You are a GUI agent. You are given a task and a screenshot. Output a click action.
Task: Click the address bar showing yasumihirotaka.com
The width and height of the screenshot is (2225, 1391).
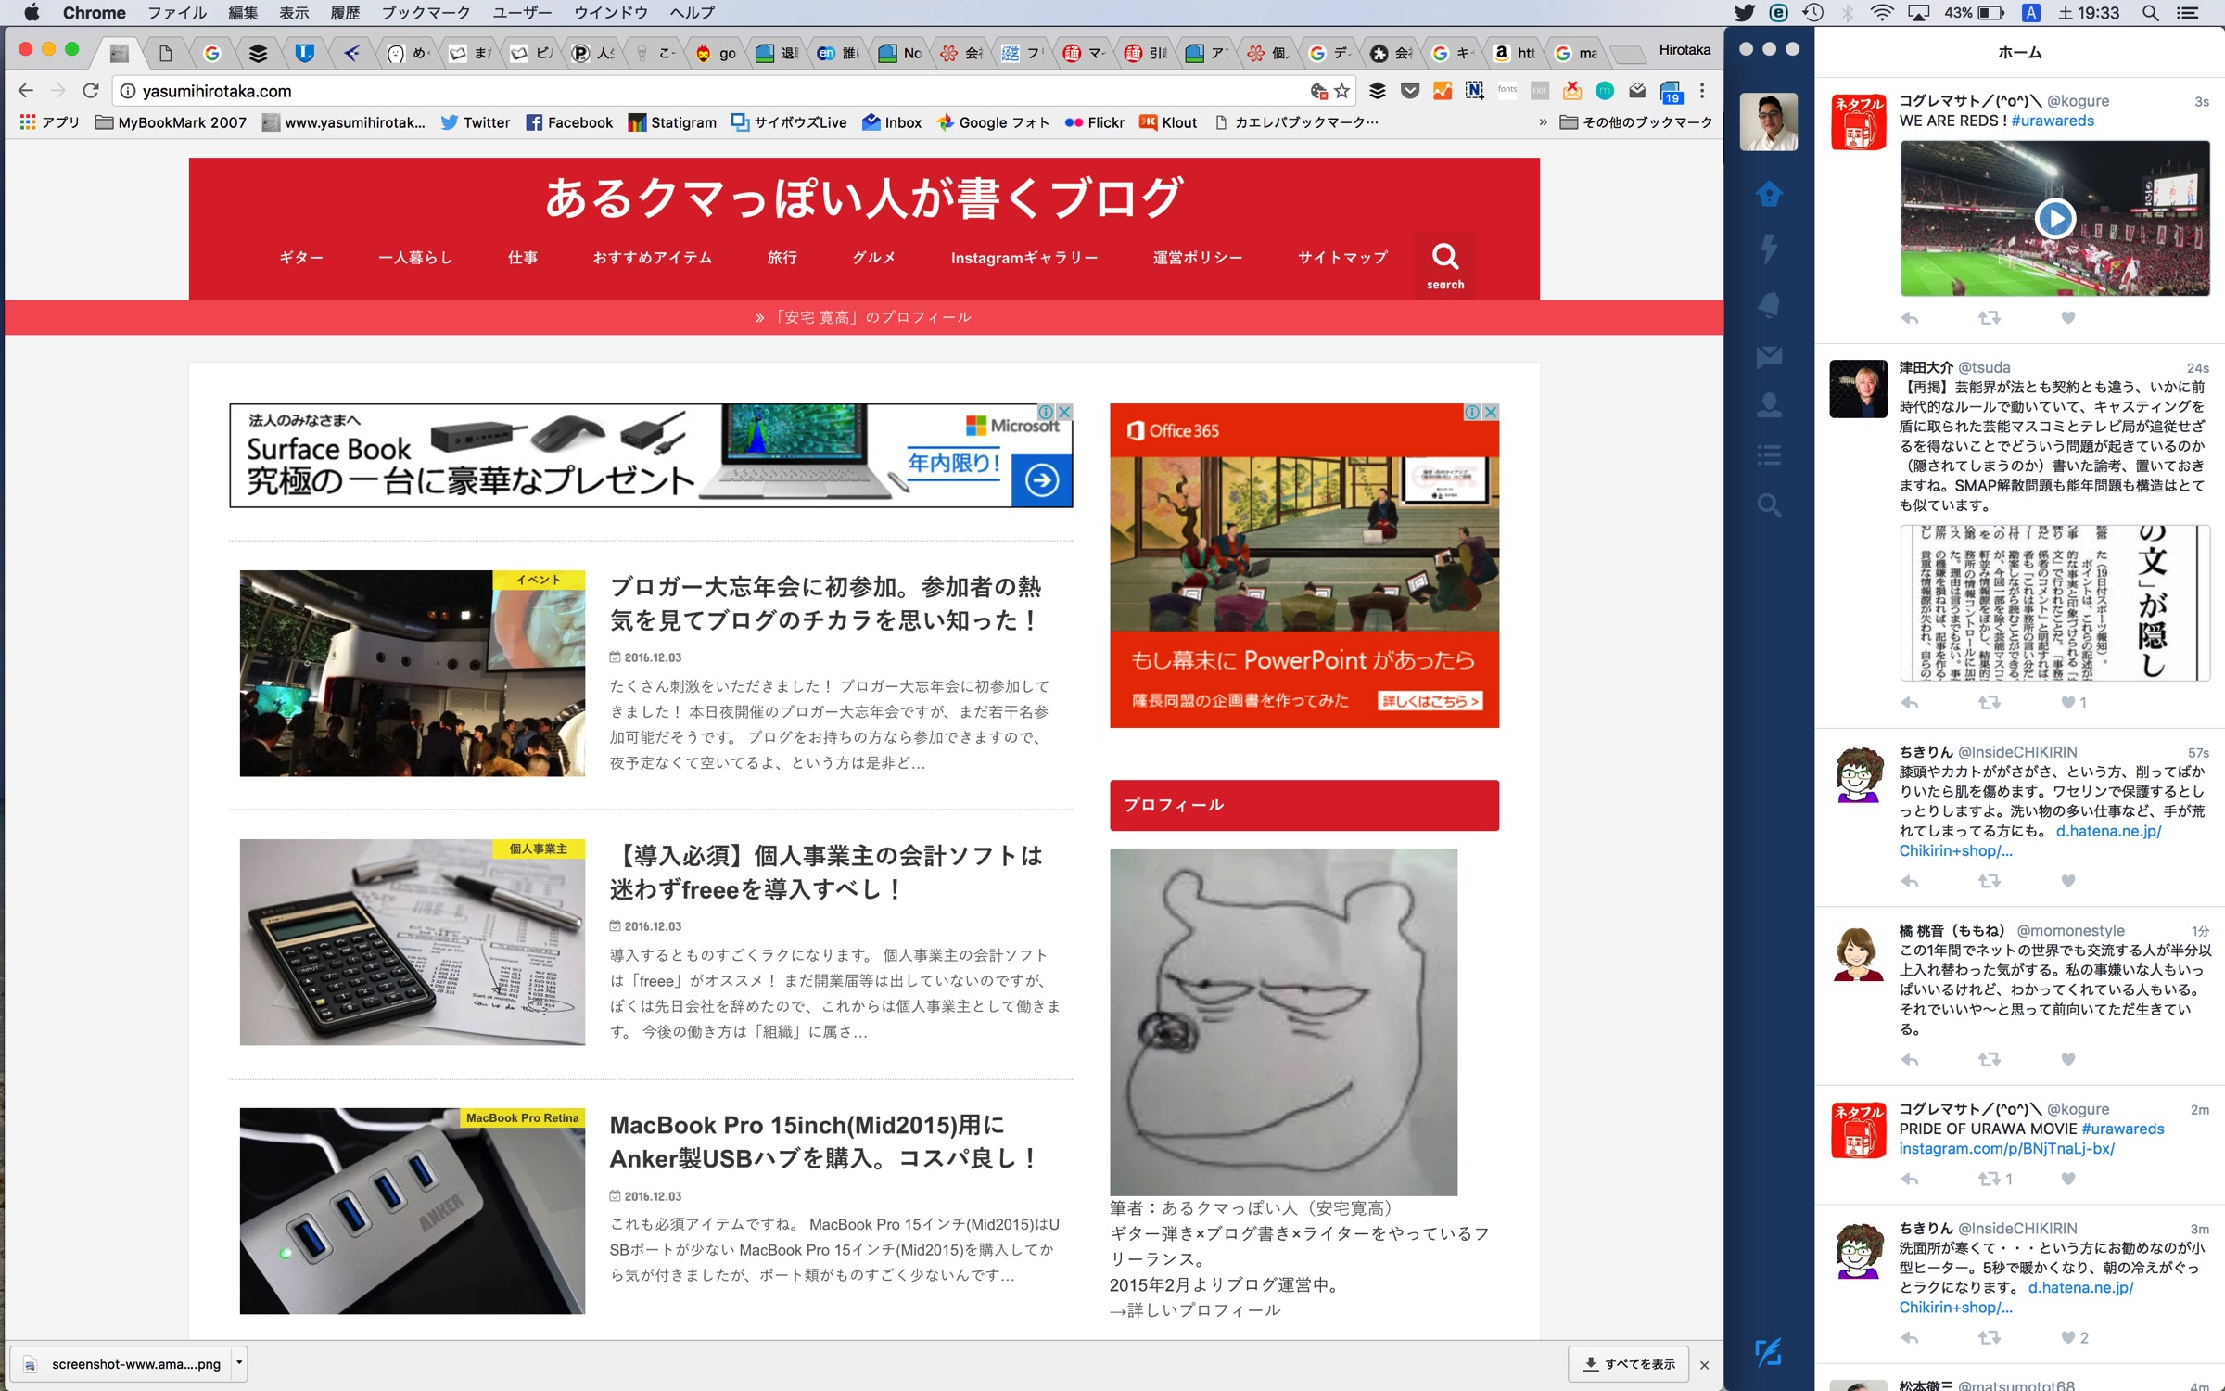point(714,91)
